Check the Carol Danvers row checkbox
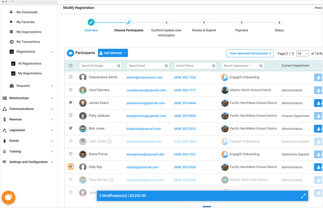323x208 pixels. coord(71,89)
